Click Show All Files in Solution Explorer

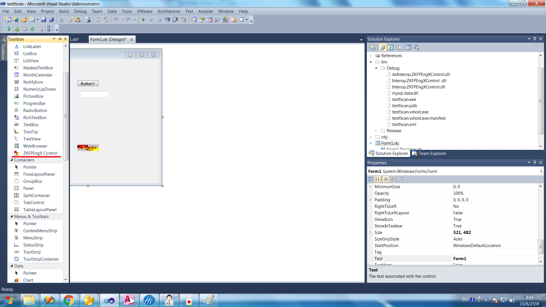pos(382,47)
